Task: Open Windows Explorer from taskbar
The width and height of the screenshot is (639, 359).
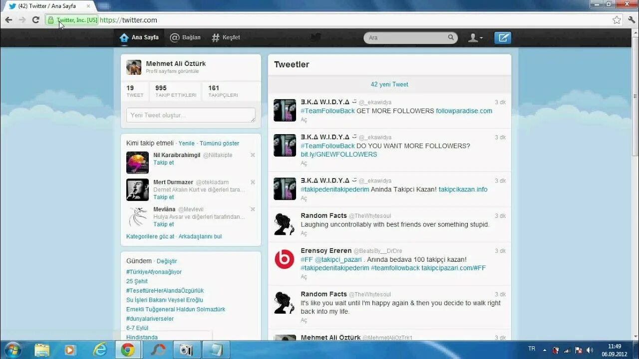Action: click(x=42, y=350)
